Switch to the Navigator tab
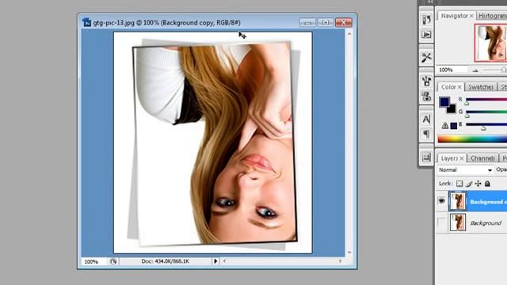The height and width of the screenshot is (285, 507). click(454, 16)
